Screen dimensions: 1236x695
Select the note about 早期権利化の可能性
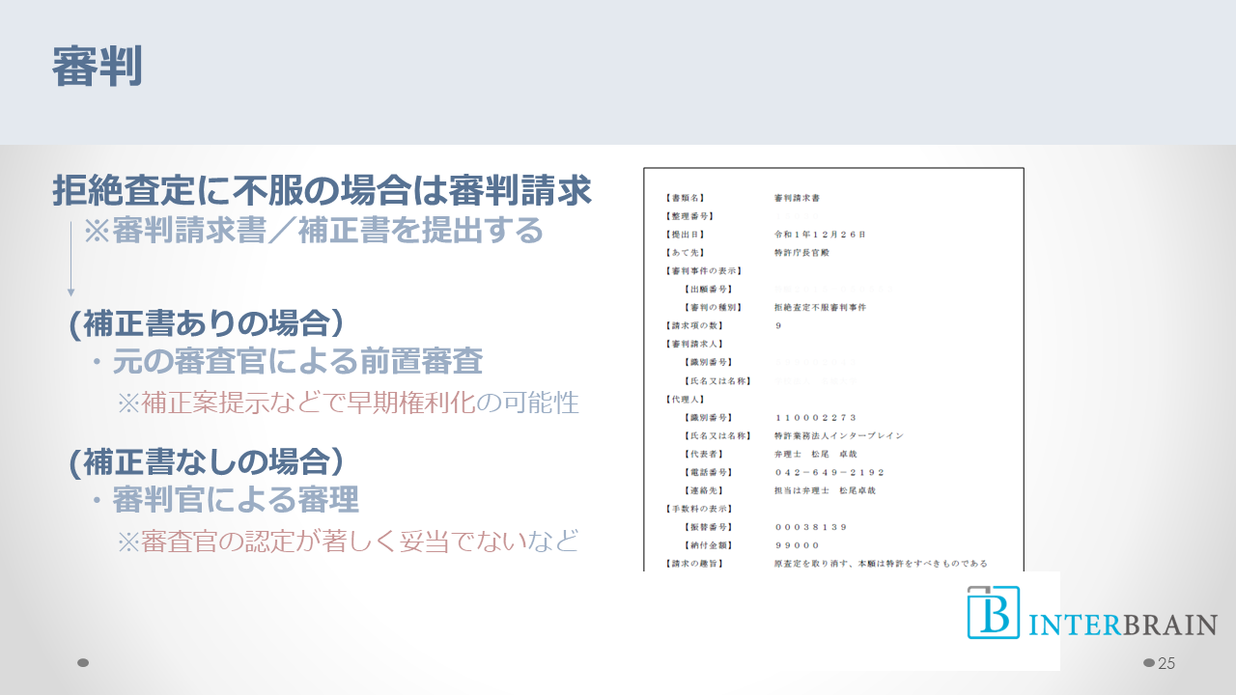pos(348,403)
